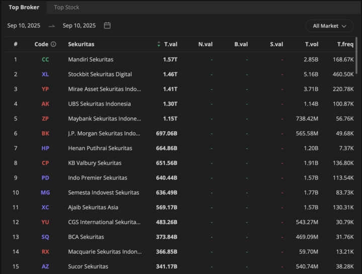Select Mandiri Sekuritas row name
This screenshot has height=274, width=362.
[x=90, y=59]
